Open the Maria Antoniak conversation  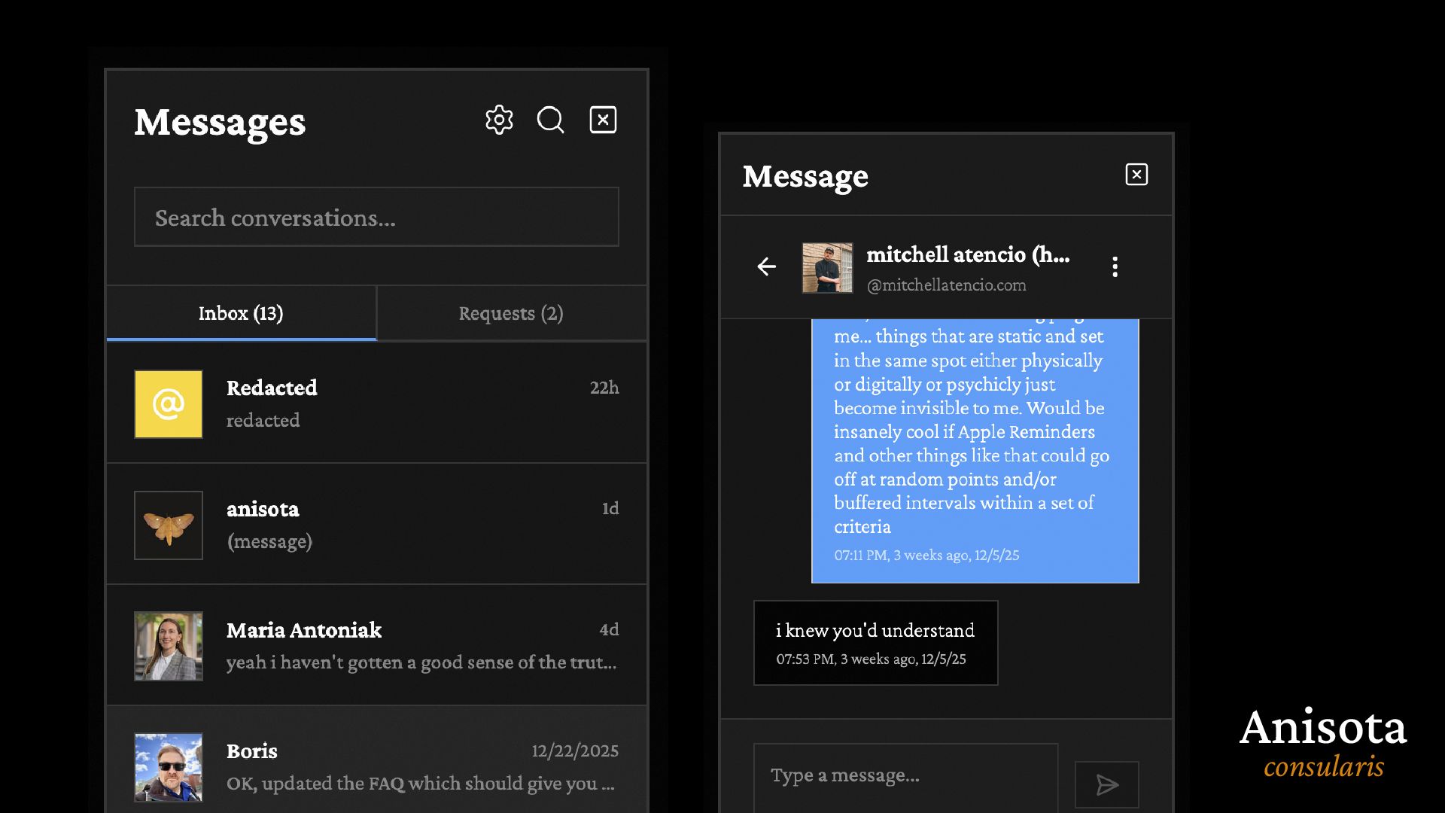421,646
